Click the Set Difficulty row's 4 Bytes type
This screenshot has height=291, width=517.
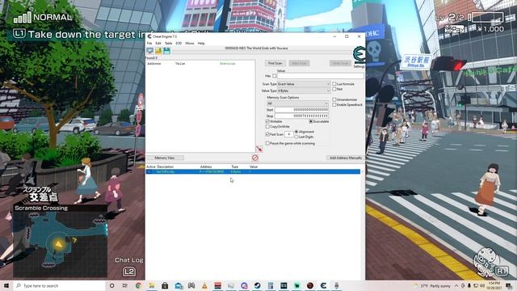click(x=236, y=172)
